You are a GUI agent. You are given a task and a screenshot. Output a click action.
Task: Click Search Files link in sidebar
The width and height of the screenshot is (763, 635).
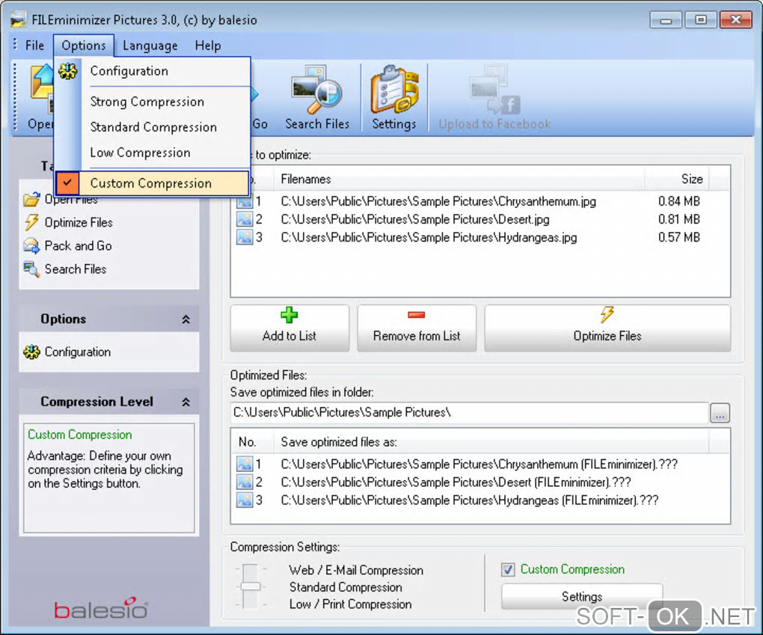[x=76, y=269]
